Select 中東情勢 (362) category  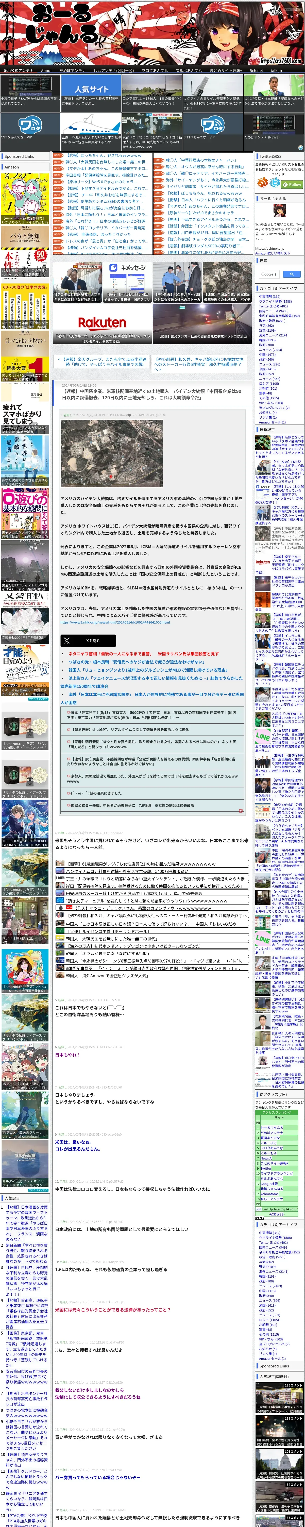coord(269,296)
